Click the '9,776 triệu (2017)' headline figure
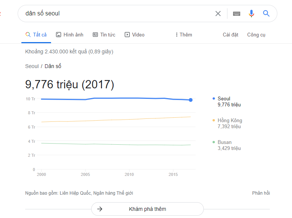Image resolution: width=292 pixels, height=218 pixels. [69, 85]
